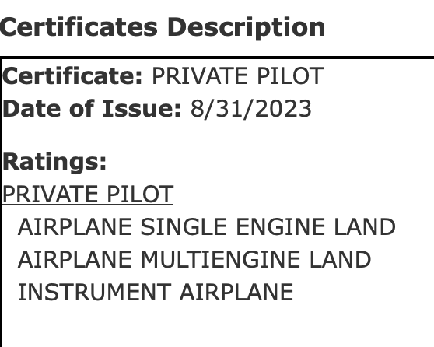The height and width of the screenshot is (347, 434).
Task: Click AIRPLANE in the INSTRUMENT AIRPLANE rating
Action: click(236, 292)
